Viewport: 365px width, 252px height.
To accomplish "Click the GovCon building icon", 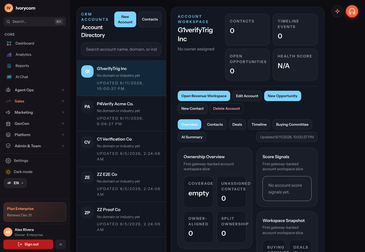I will 8,123.
